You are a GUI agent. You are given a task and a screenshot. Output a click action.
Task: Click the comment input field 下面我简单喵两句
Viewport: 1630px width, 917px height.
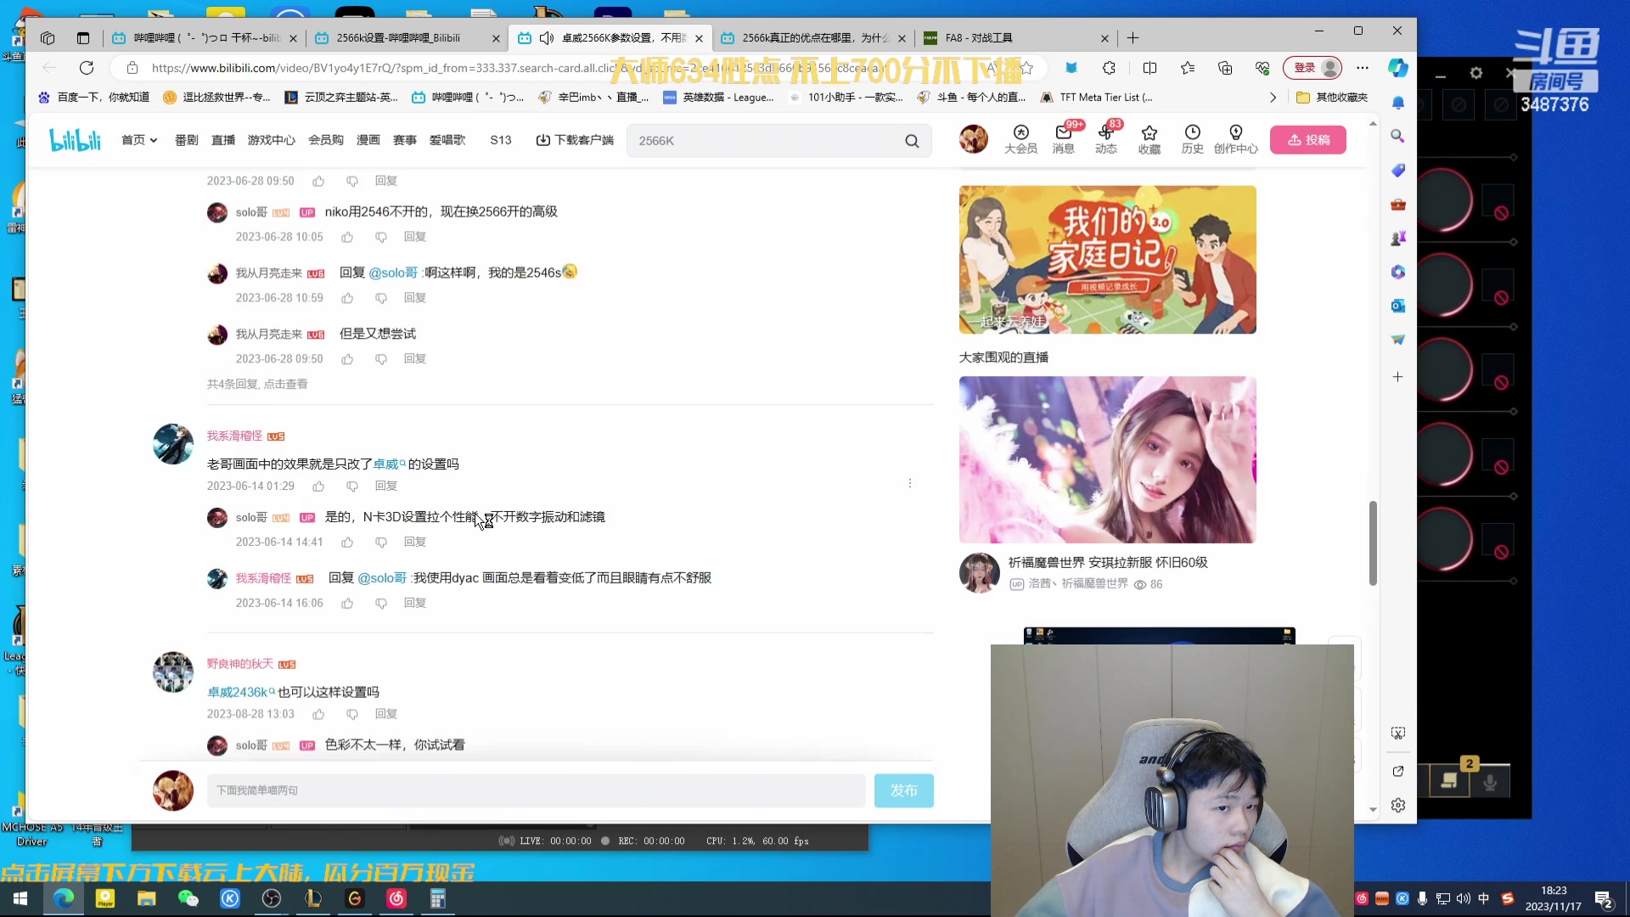pyautogui.click(x=535, y=790)
